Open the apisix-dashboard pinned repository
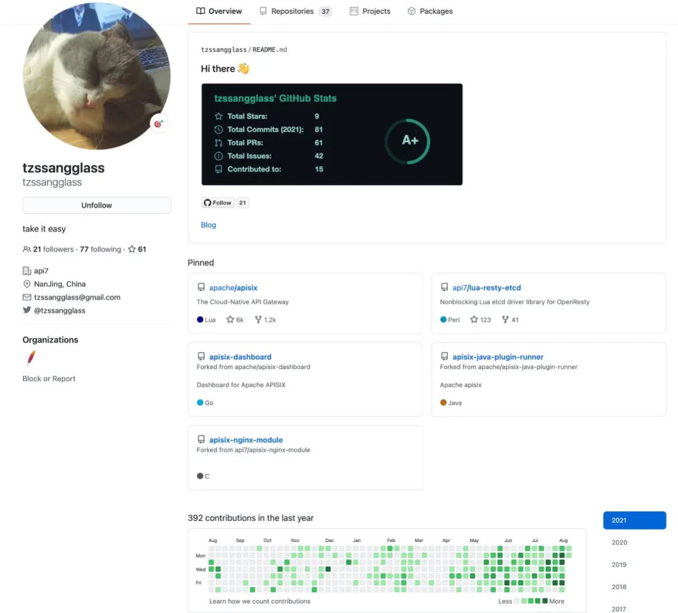The image size is (678, 613). (240, 357)
